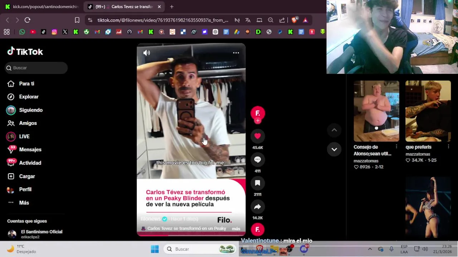Open the 'Consejo de Alonso' video thumbnail
Screen dimensions: 458x257
[x=376, y=111]
